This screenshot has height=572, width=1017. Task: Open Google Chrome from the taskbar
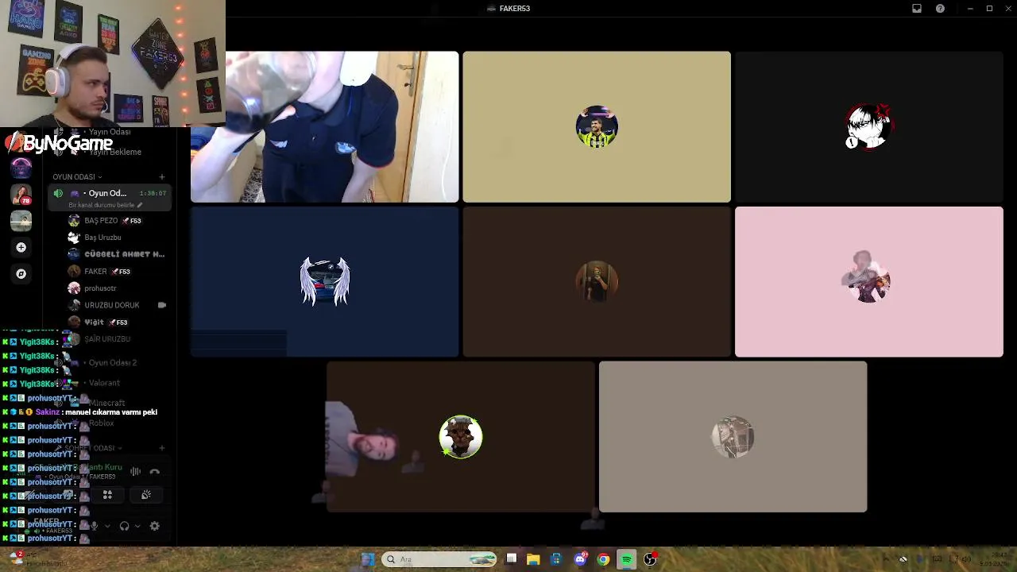pyautogui.click(x=603, y=559)
